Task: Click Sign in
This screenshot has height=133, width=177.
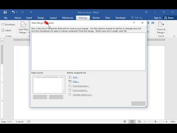Action: [x=157, y=18]
